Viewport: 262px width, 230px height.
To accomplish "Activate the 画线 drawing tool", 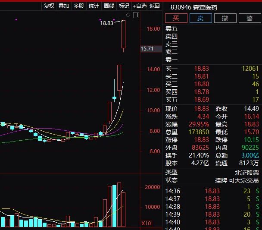I will 109,6.
